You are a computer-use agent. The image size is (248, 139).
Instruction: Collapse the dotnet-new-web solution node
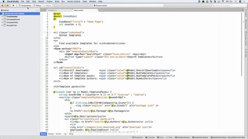click(x=1, y=14)
